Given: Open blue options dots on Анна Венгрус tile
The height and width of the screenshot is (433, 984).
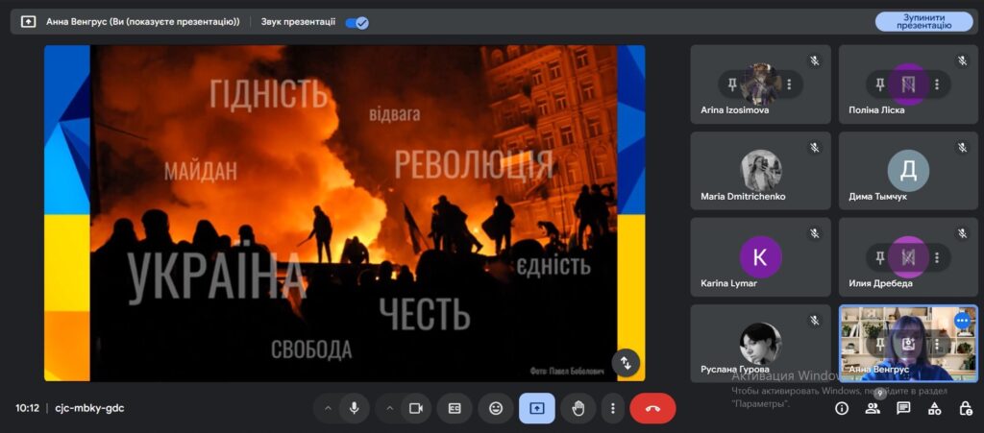Looking at the screenshot, I should coord(962,321).
